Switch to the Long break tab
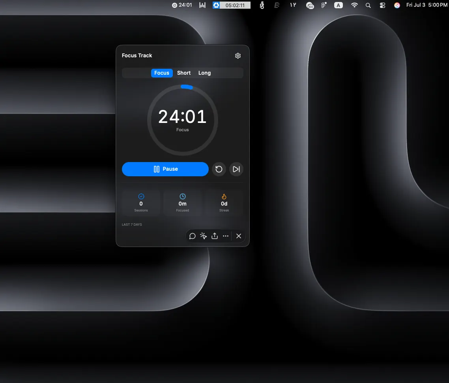Image resolution: width=449 pixels, height=383 pixels. tap(204, 73)
